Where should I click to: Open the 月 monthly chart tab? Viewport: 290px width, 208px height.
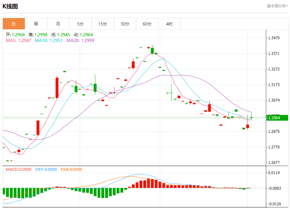click(58, 24)
